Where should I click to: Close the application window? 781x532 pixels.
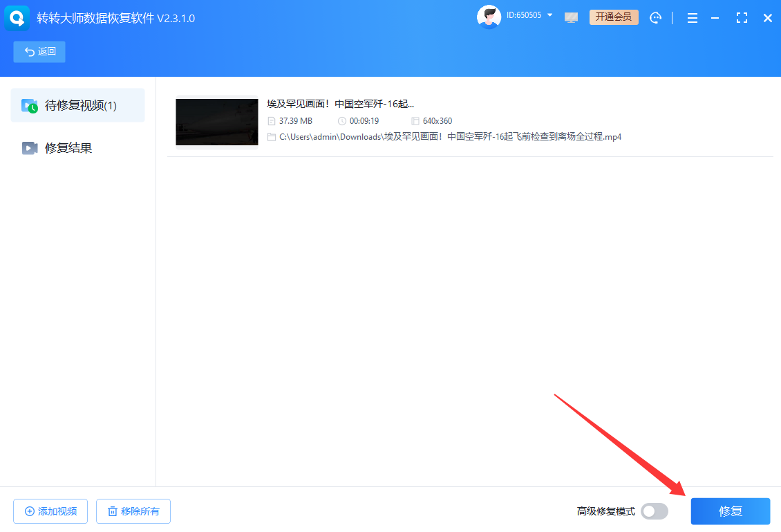click(768, 18)
